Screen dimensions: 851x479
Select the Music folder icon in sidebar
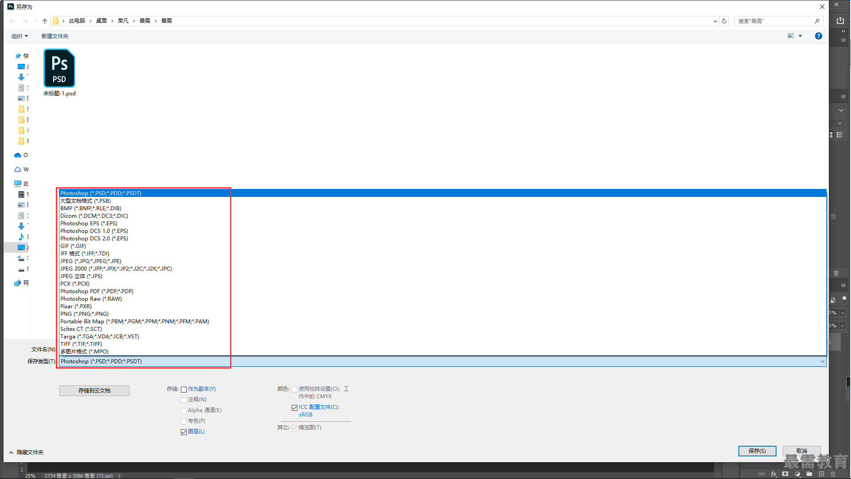(x=21, y=237)
